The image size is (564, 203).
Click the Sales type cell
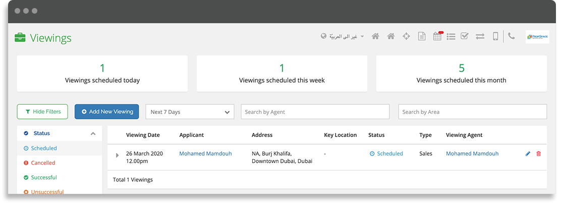tap(426, 154)
